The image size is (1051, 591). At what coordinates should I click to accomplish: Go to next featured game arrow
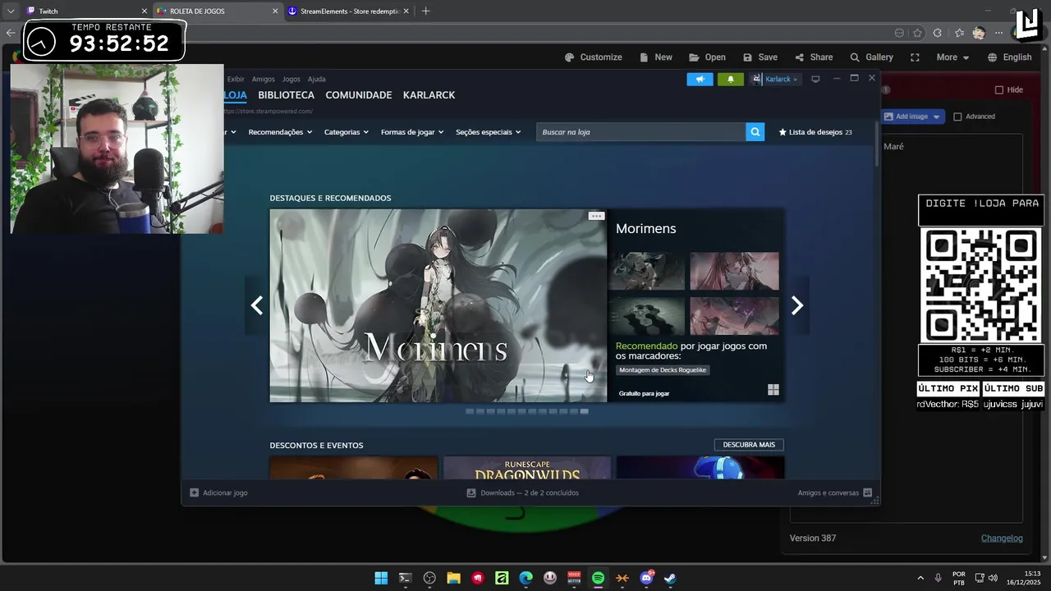pos(796,305)
